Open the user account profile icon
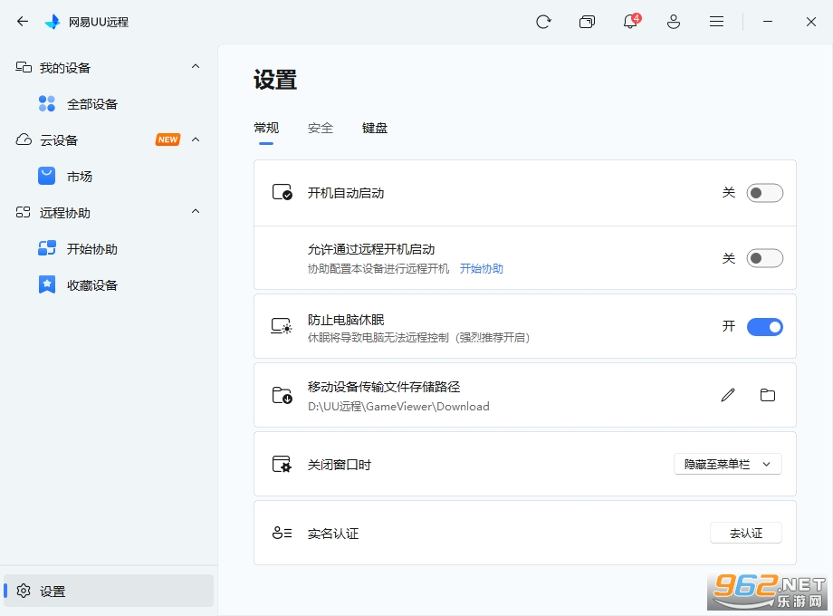Viewport: 833px width, 616px height. (x=674, y=22)
